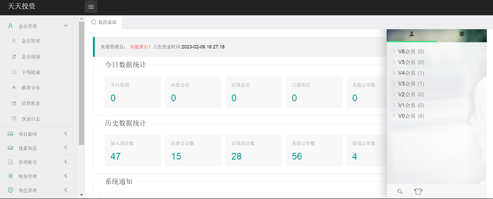Screen dimensions: 493x199
Task: Expand the V3会员 group arrow
Action: click(394, 83)
